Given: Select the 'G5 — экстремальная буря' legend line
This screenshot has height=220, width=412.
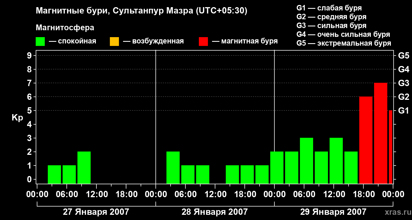Looking at the screenshot, I should 344,43.
